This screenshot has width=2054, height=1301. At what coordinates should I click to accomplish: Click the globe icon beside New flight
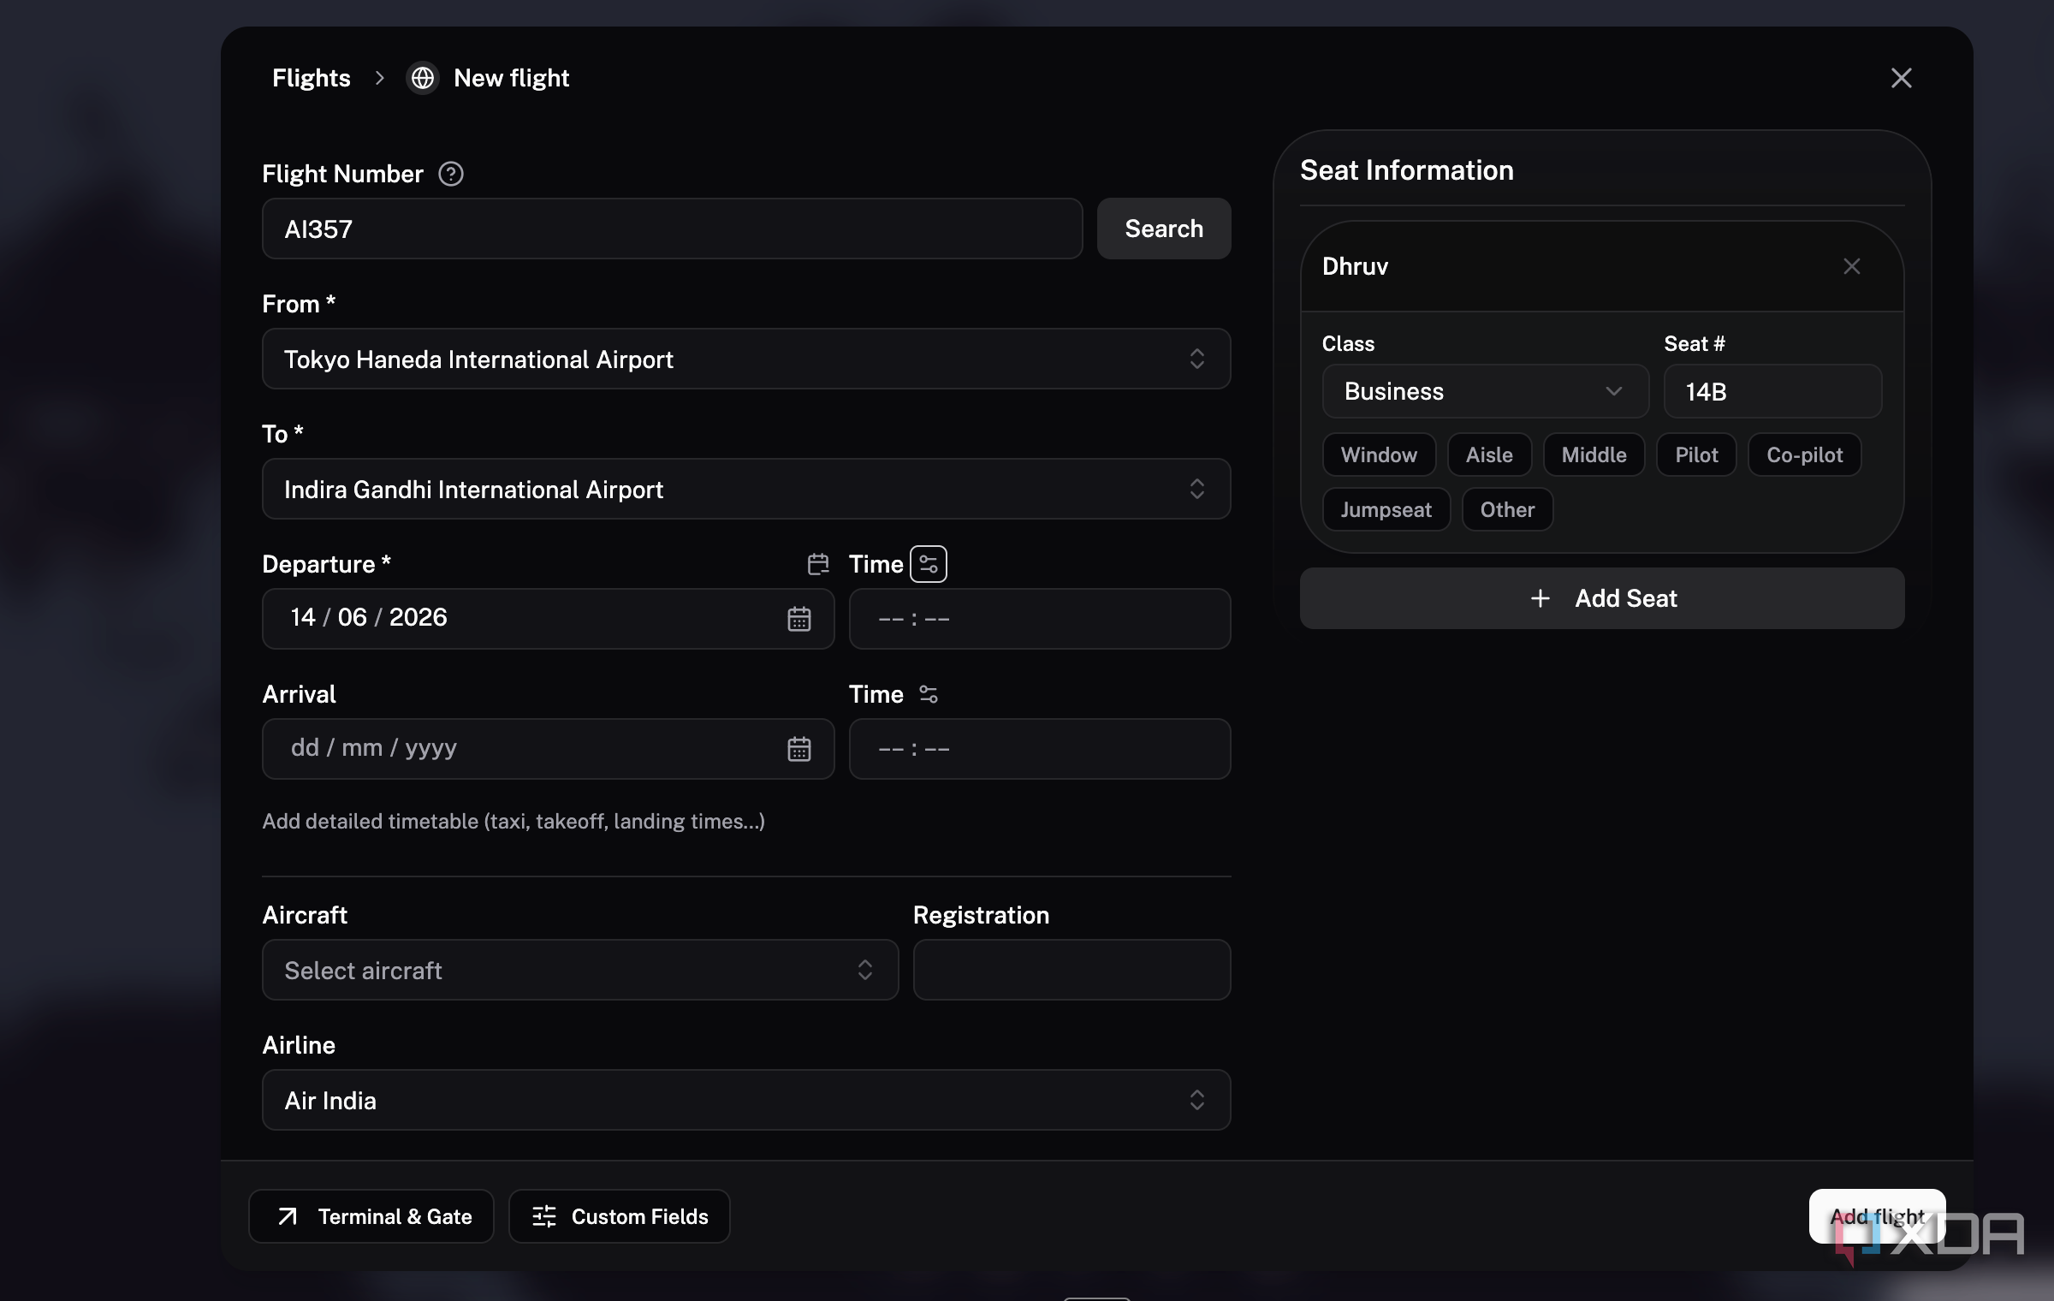point(422,78)
